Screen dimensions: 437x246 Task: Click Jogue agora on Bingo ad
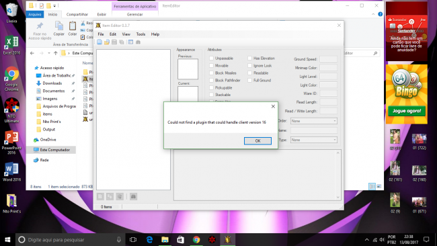pos(407,111)
